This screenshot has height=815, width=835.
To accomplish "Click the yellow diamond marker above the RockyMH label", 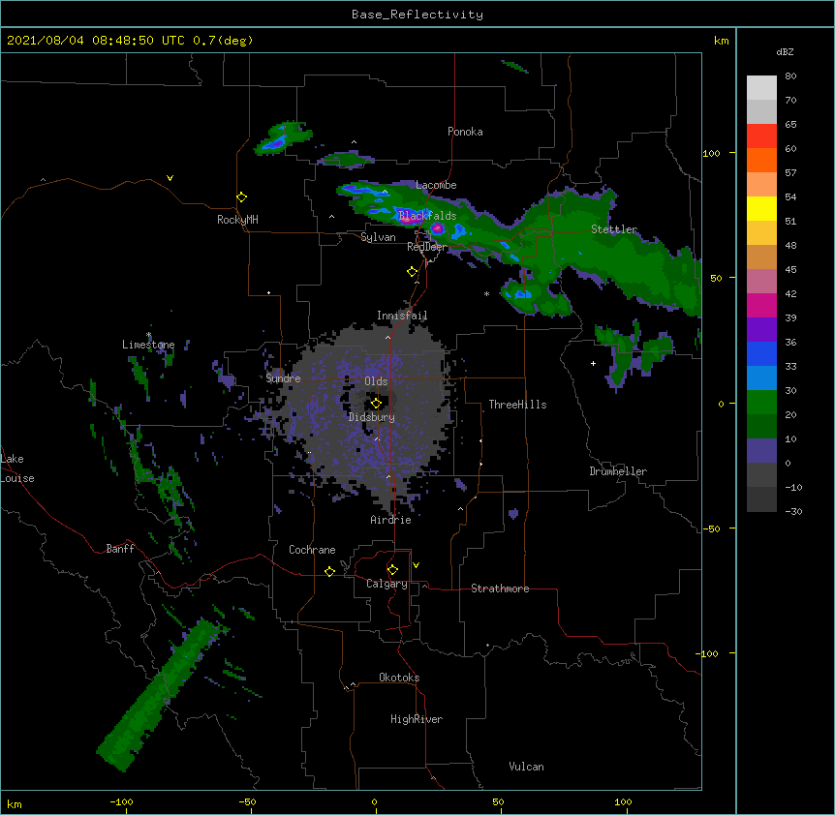I will point(242,197).
